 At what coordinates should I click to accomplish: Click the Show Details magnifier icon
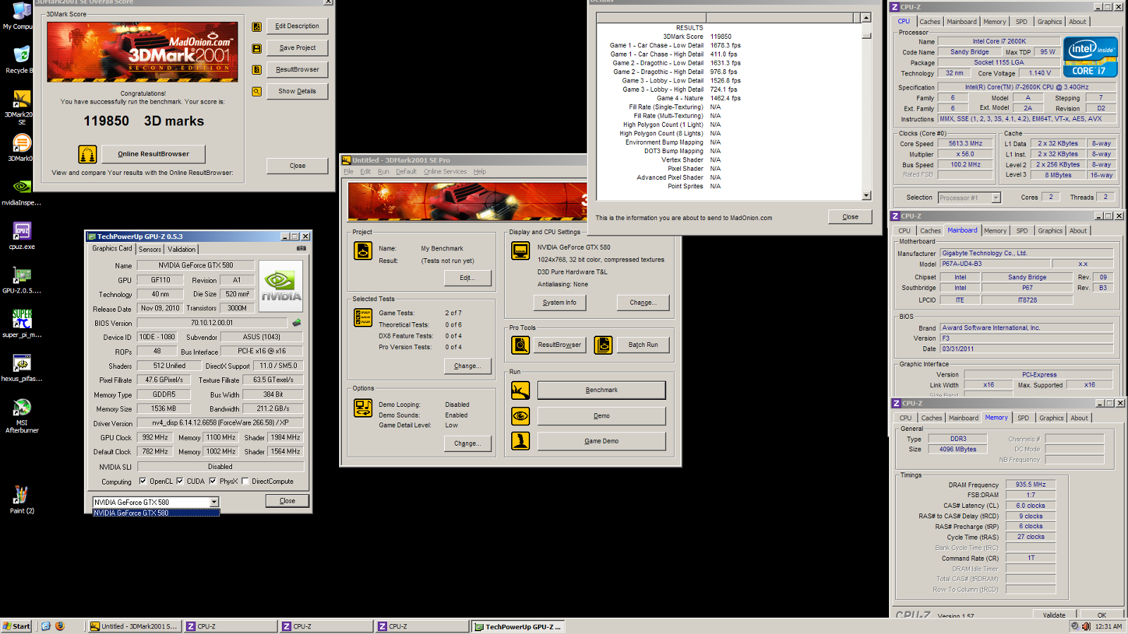tap(257, 91)
